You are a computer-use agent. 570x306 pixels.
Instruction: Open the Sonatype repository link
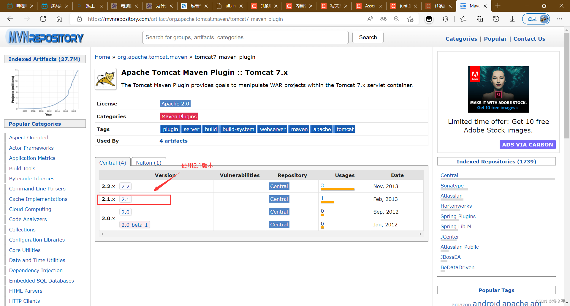coord(452,186)
